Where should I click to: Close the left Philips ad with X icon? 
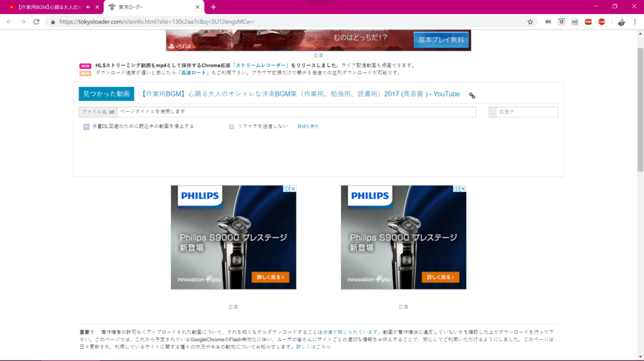click(x=293, y=189)
